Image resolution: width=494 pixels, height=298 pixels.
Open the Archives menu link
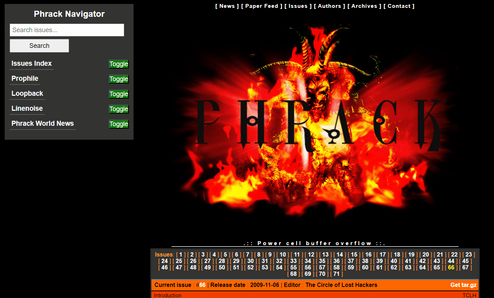(x=364, y=6)
